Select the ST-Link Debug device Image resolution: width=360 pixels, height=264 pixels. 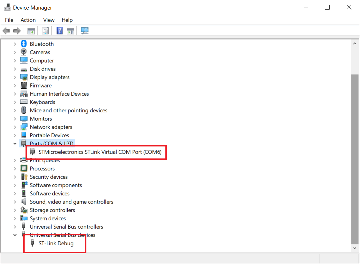(56, 243)
